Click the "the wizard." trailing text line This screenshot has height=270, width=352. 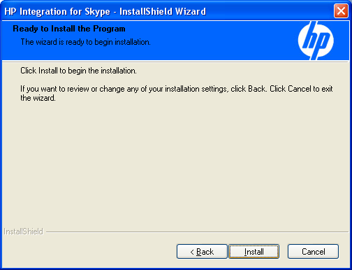click(x=38, y=98)
